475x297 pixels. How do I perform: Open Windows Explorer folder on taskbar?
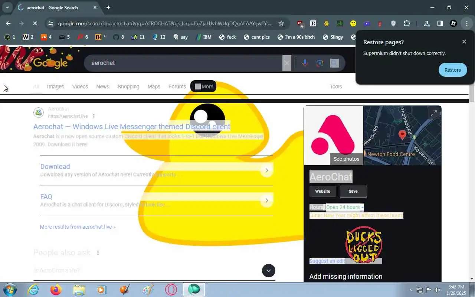(79, 290)
